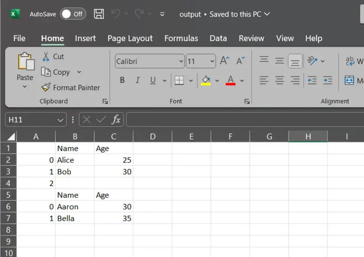Click the Excel app logo icon
Screen dimensions: 364x257
coord(15,14)
